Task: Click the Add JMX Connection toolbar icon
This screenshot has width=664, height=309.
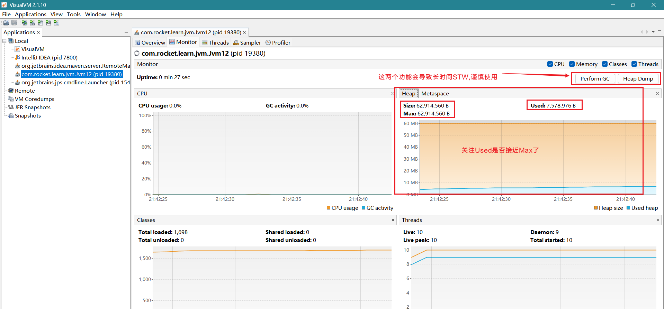Action: [33, 23]
